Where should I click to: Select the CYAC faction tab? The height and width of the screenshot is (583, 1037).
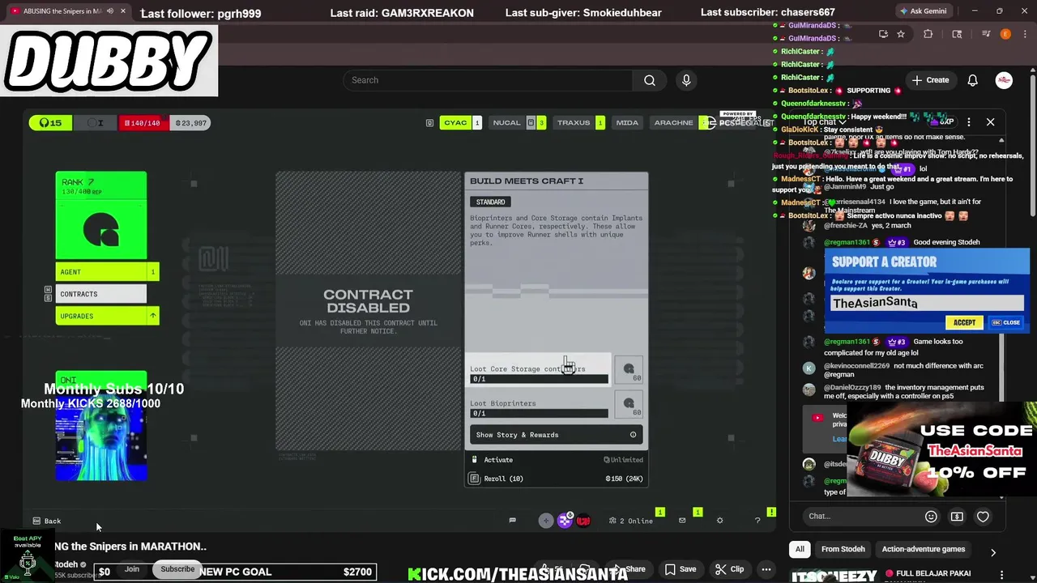click(462, 123)
